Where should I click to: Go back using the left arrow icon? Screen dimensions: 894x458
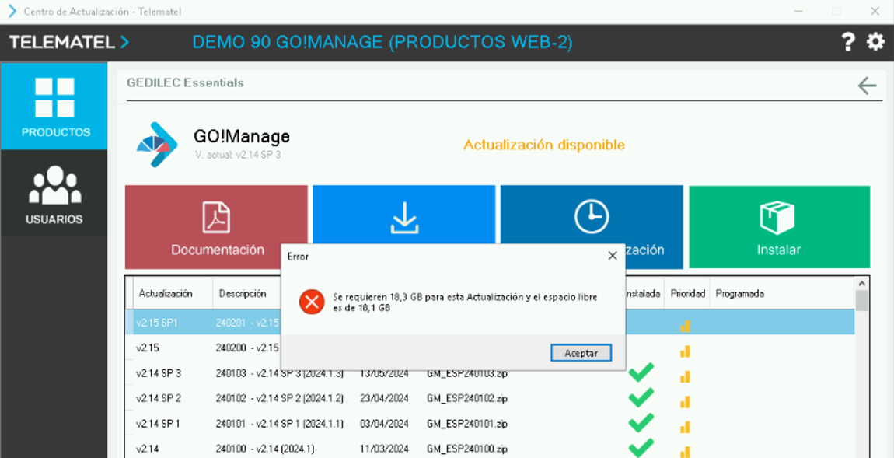pos(868,86)
